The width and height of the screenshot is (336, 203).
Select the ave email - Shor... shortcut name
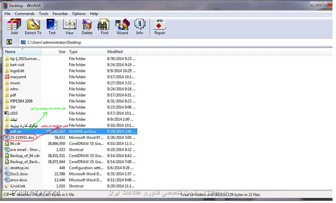[25, 149]
